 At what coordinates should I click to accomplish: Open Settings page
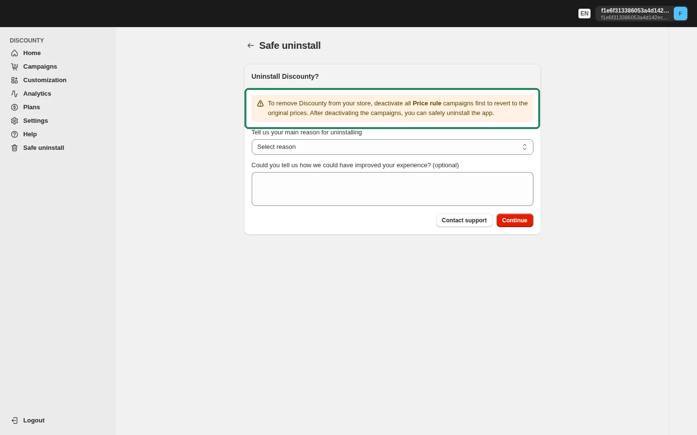[x=36, y=121]
